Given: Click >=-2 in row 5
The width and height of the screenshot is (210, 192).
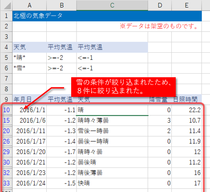Looking at the screenshot, I should click(x=61, y=58).
